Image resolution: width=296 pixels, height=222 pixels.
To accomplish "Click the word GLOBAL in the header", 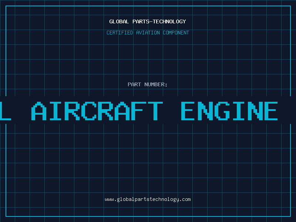I will (119, 21).
